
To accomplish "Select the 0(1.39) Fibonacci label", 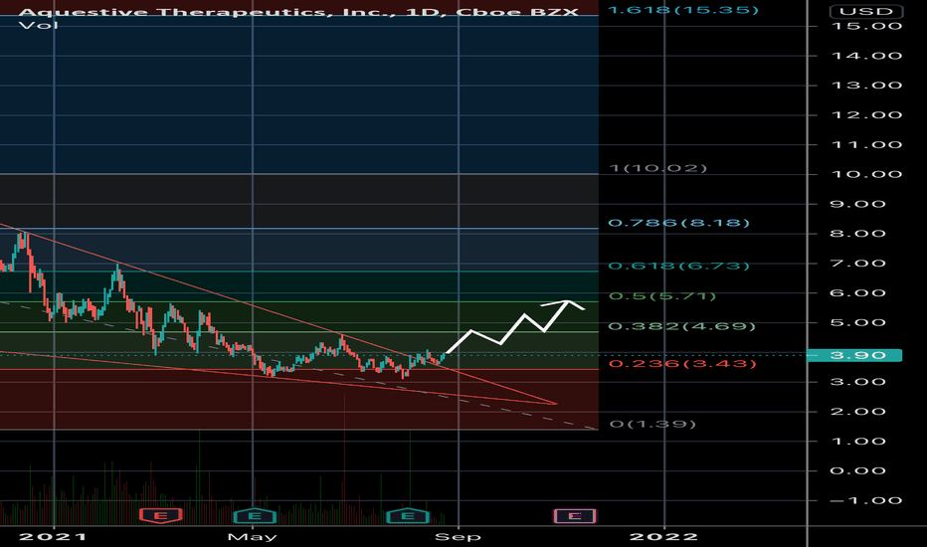I will point(652,424).
